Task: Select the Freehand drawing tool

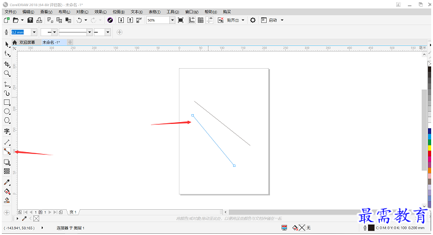Action: (7, 84)
